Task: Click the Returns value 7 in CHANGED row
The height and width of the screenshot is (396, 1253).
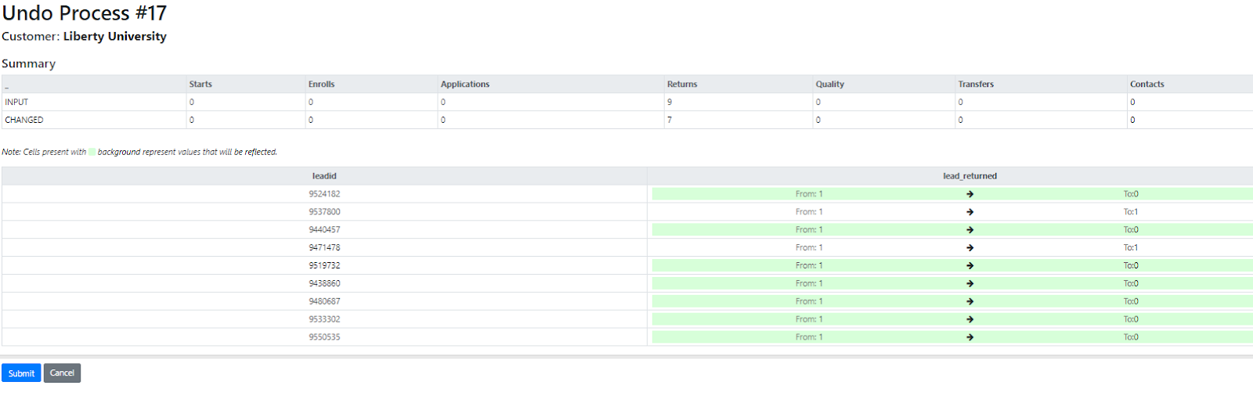Action: [670, 121]
